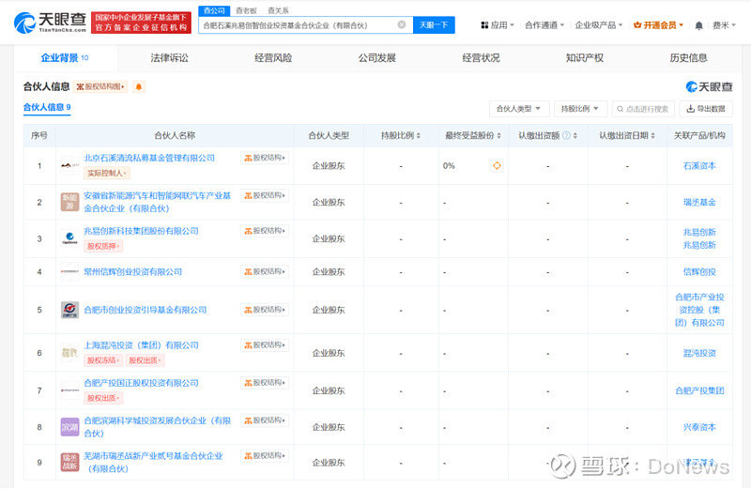This screenshot has width=751, height=489.
Task: Expand 持股比例 filter dropdown
Action: coord(580,109)
